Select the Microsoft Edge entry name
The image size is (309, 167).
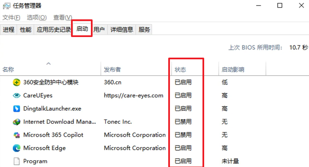click(x=44, y=148)
